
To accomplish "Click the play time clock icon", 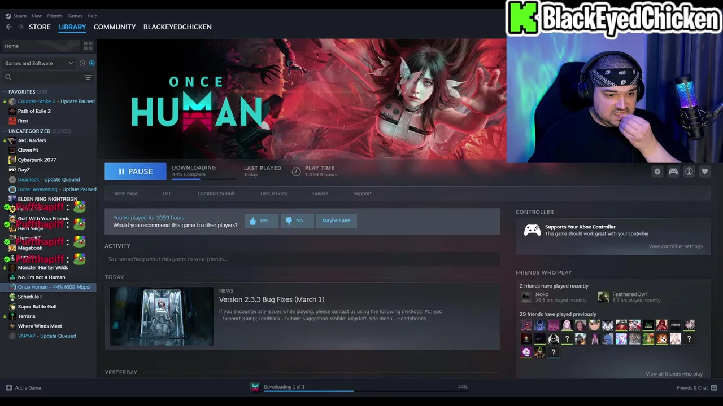I will pyautogui.click(x=297, y=171).
